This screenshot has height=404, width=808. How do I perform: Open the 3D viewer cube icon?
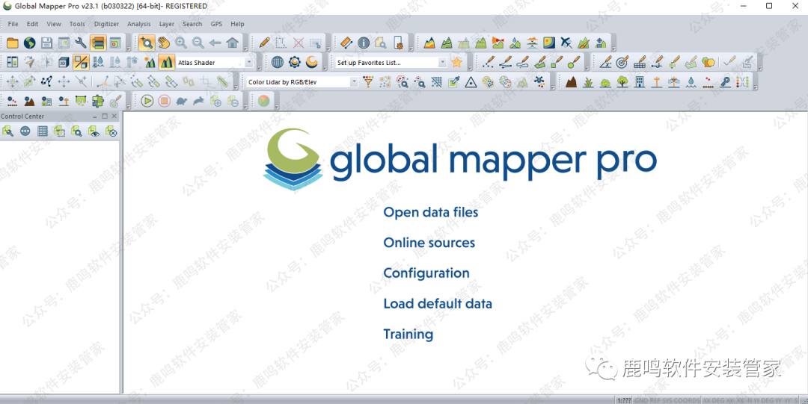point(64,63)
